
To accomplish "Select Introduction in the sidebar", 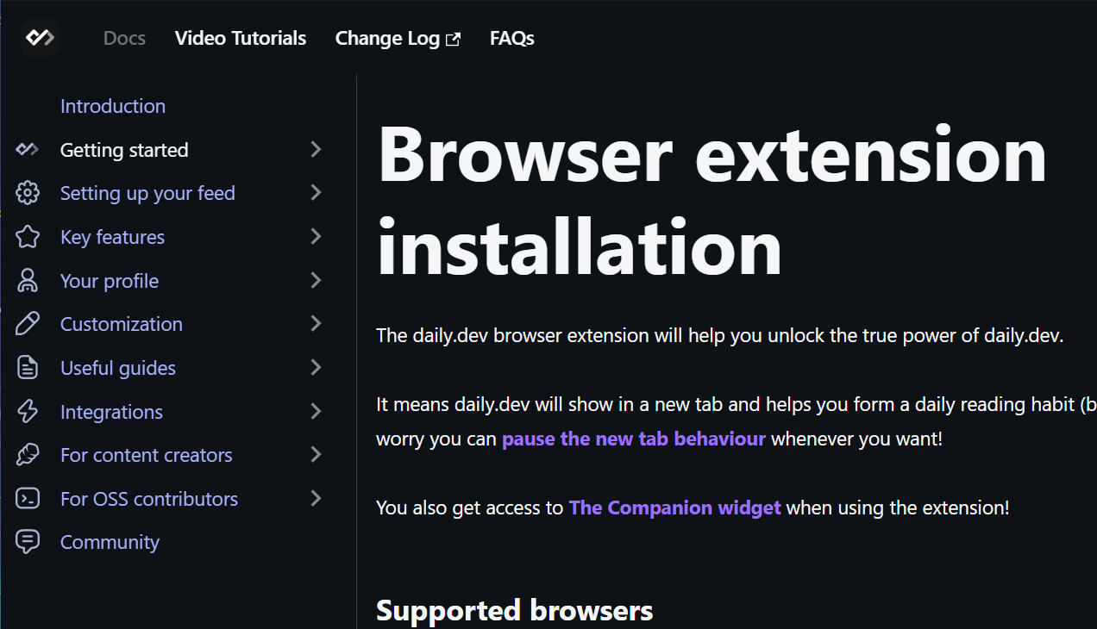I will [113, 106].
